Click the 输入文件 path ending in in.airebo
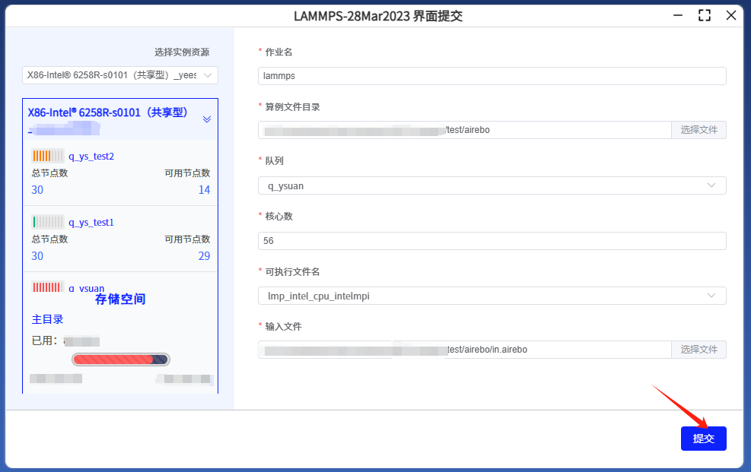 (x=464, y=350)
